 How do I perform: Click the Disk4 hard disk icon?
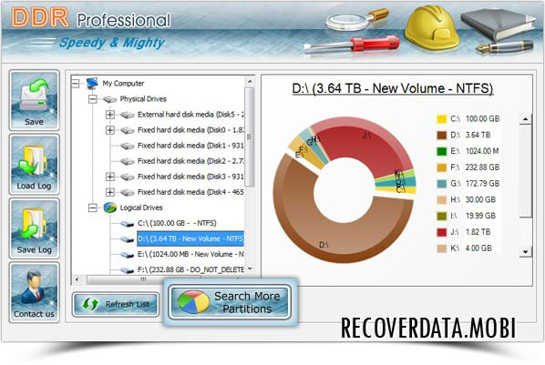pyautogui.click(x=128, y=192)
